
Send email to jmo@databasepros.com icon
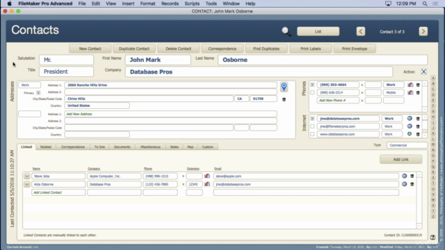click(410, 119)
